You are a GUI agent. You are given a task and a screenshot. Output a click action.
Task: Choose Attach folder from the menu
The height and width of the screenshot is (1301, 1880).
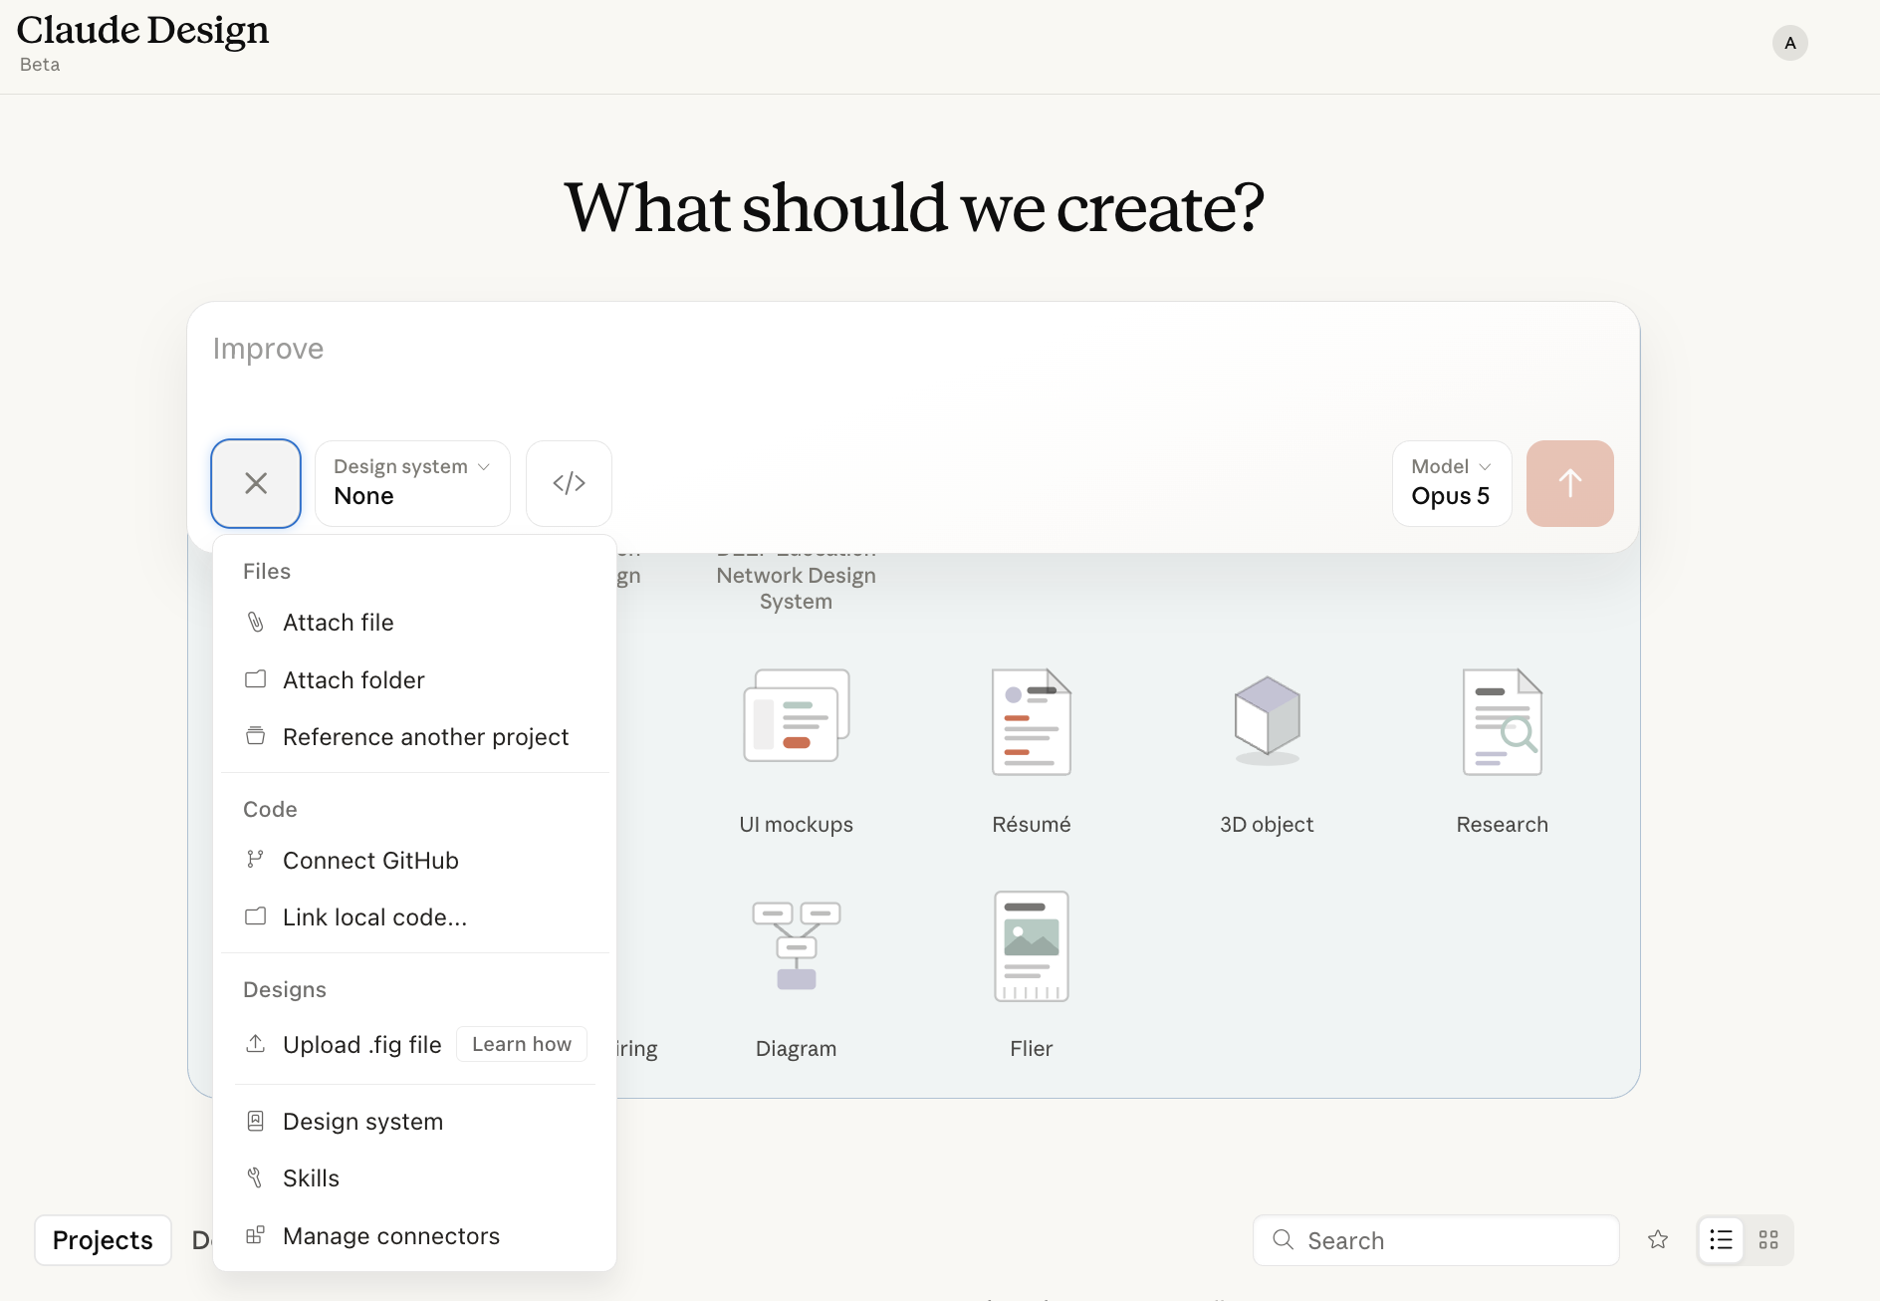(x=414, y=679)
